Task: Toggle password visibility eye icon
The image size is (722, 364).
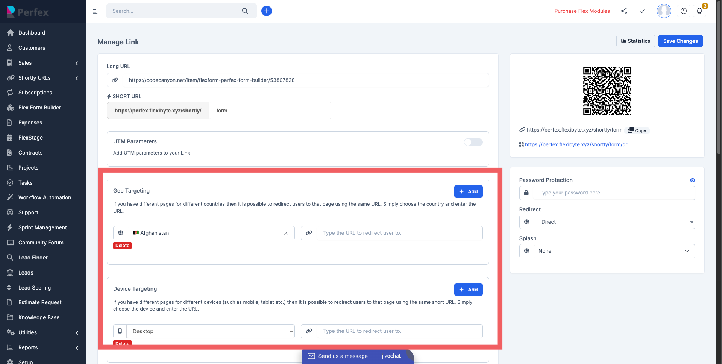Action: [x=692, y=180]
